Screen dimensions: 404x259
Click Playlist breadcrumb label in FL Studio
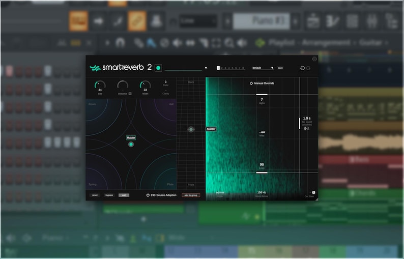click(281, 43)
